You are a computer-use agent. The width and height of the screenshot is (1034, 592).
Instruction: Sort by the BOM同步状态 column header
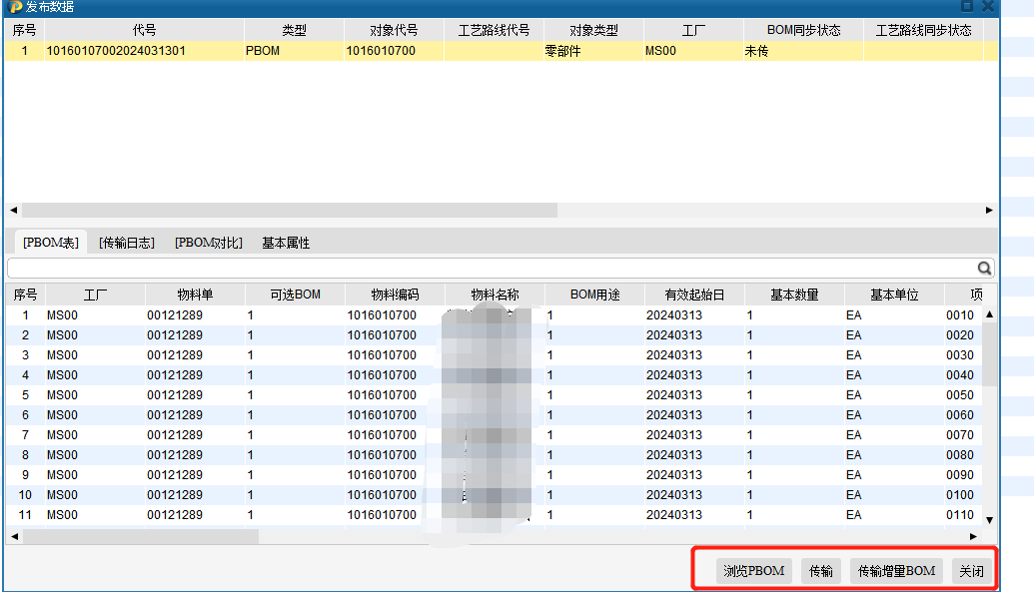coord(803,31)
